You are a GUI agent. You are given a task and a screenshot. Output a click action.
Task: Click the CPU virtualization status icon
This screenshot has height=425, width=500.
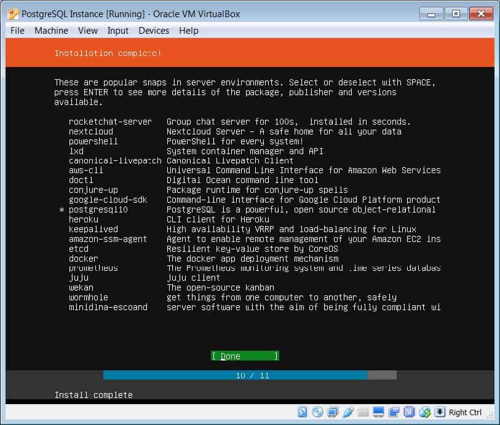coord(409,412)
